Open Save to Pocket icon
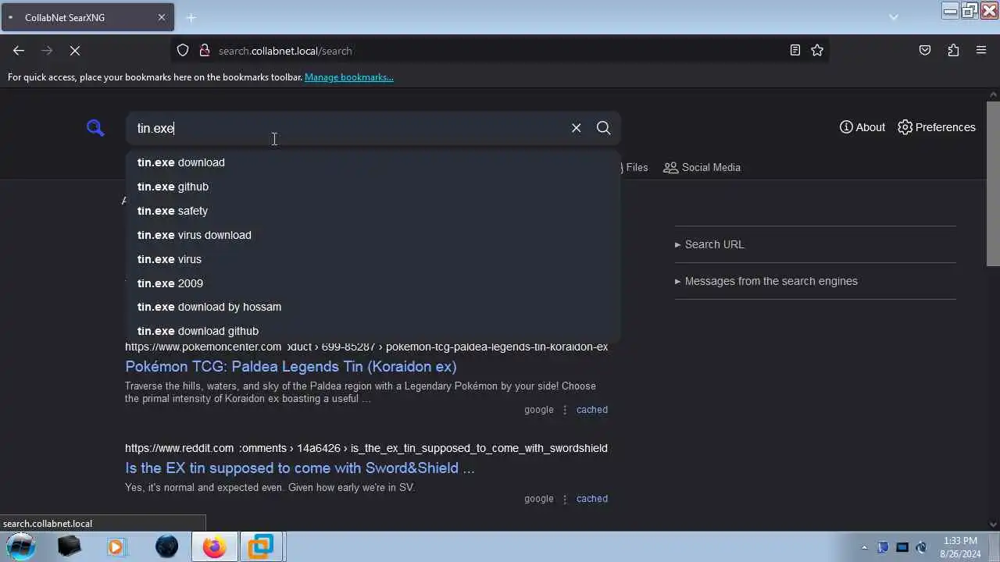 point(925,51)
